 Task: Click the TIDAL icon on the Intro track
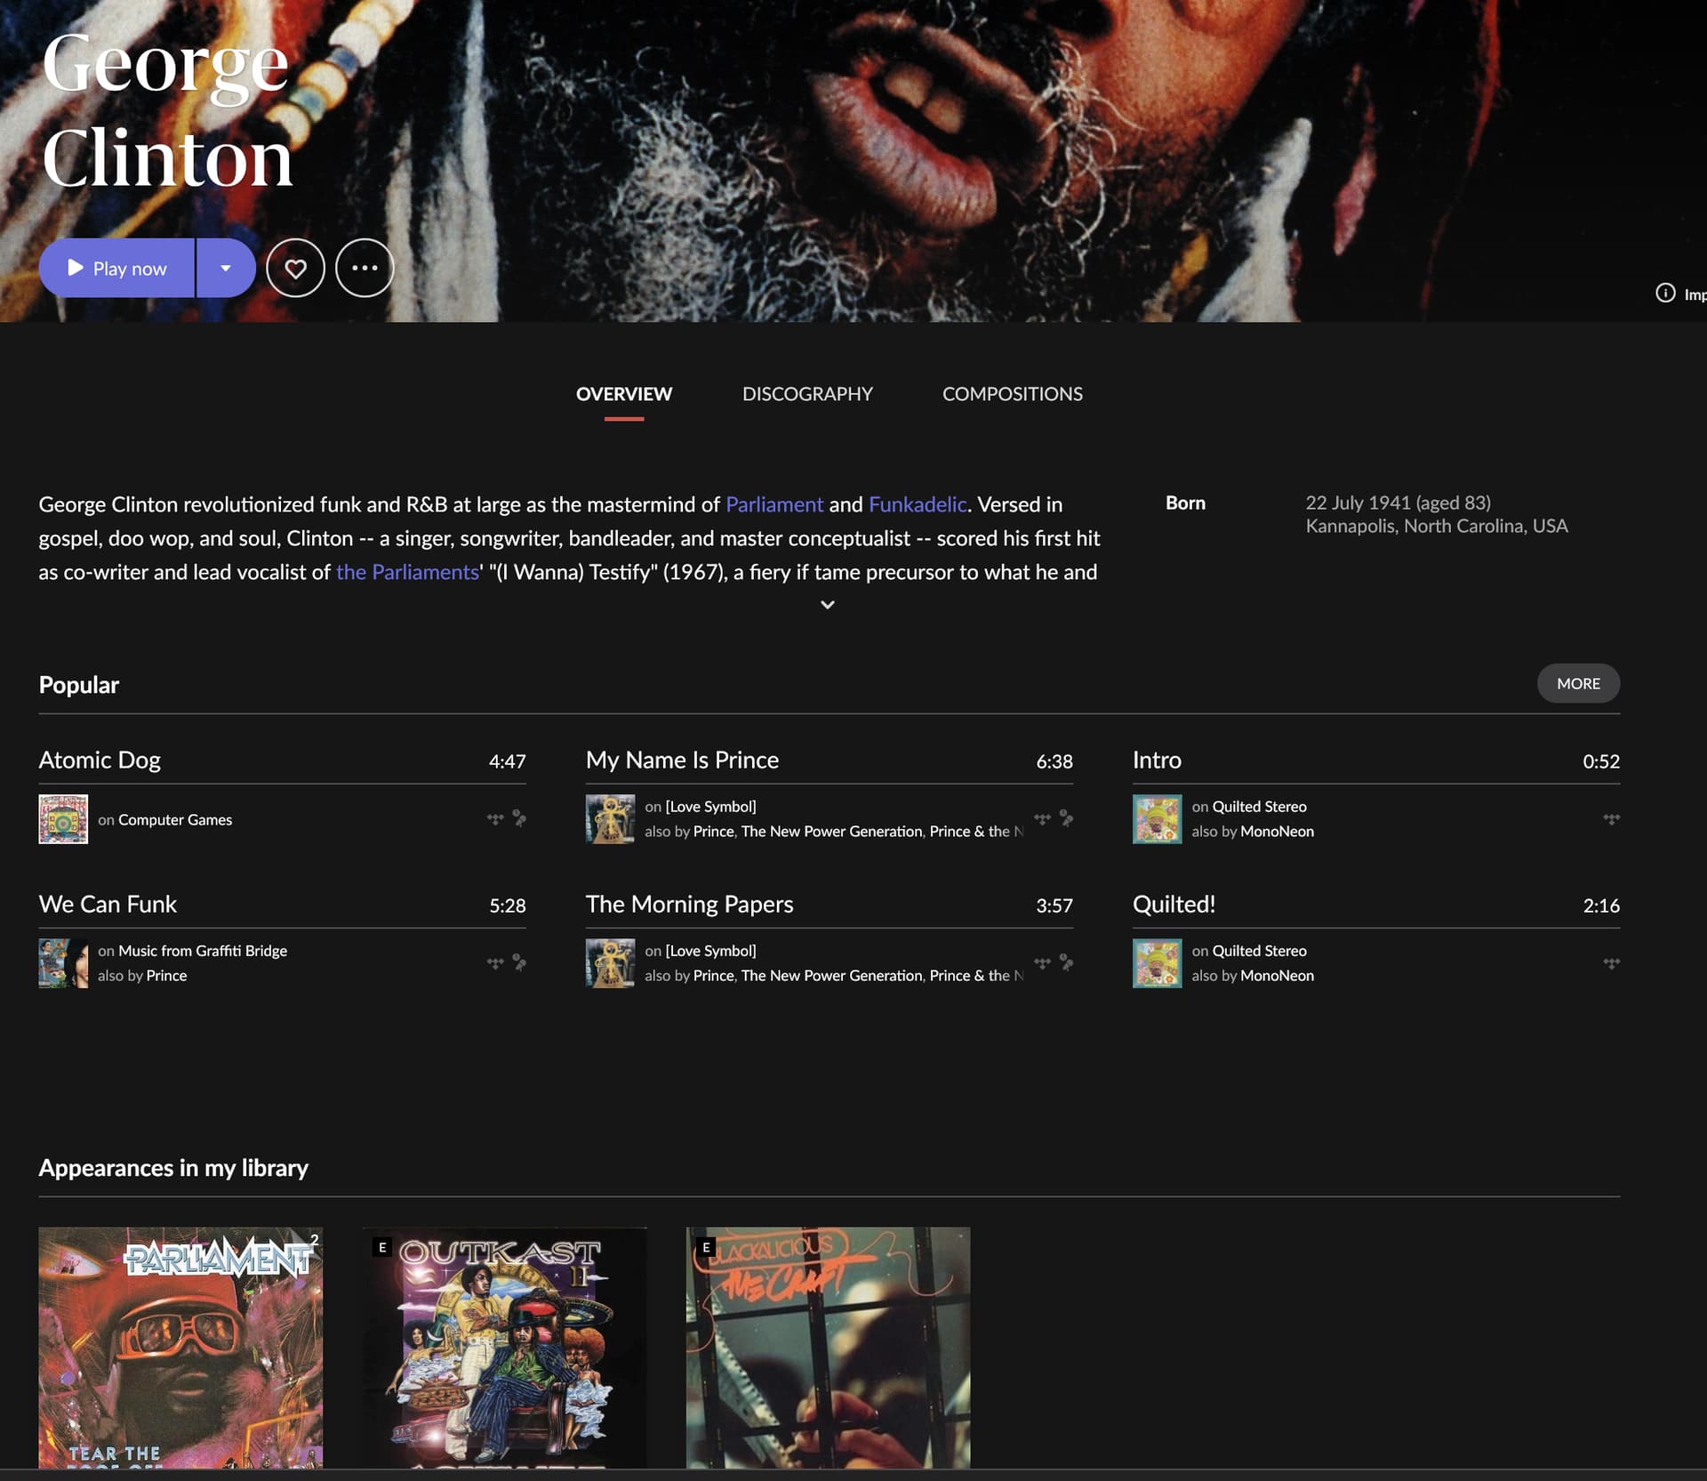click(x=1611, y=818)
